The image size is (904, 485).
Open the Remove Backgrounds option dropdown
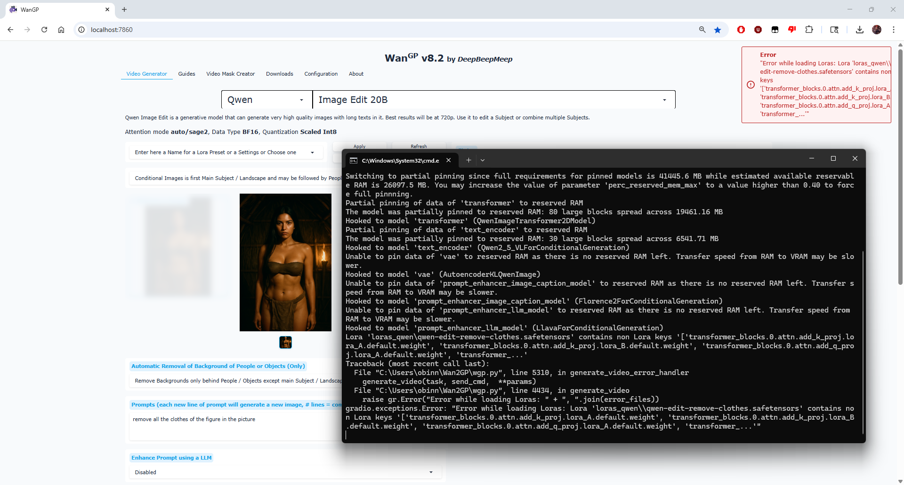(235, 381)
